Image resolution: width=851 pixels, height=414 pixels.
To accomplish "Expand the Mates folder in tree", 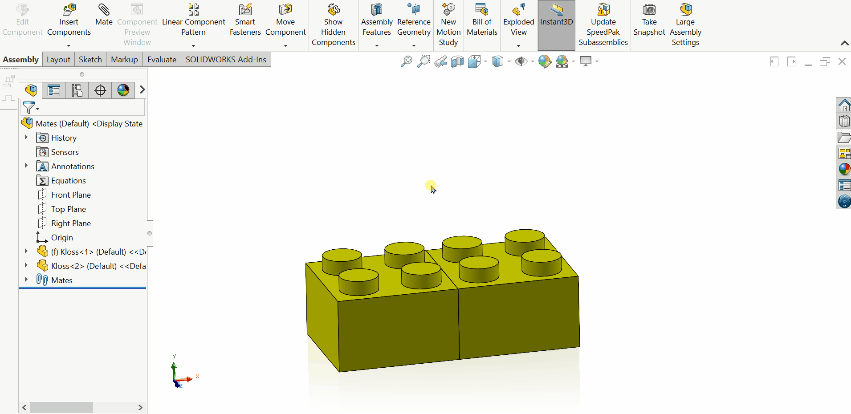I will click(26, 280).
